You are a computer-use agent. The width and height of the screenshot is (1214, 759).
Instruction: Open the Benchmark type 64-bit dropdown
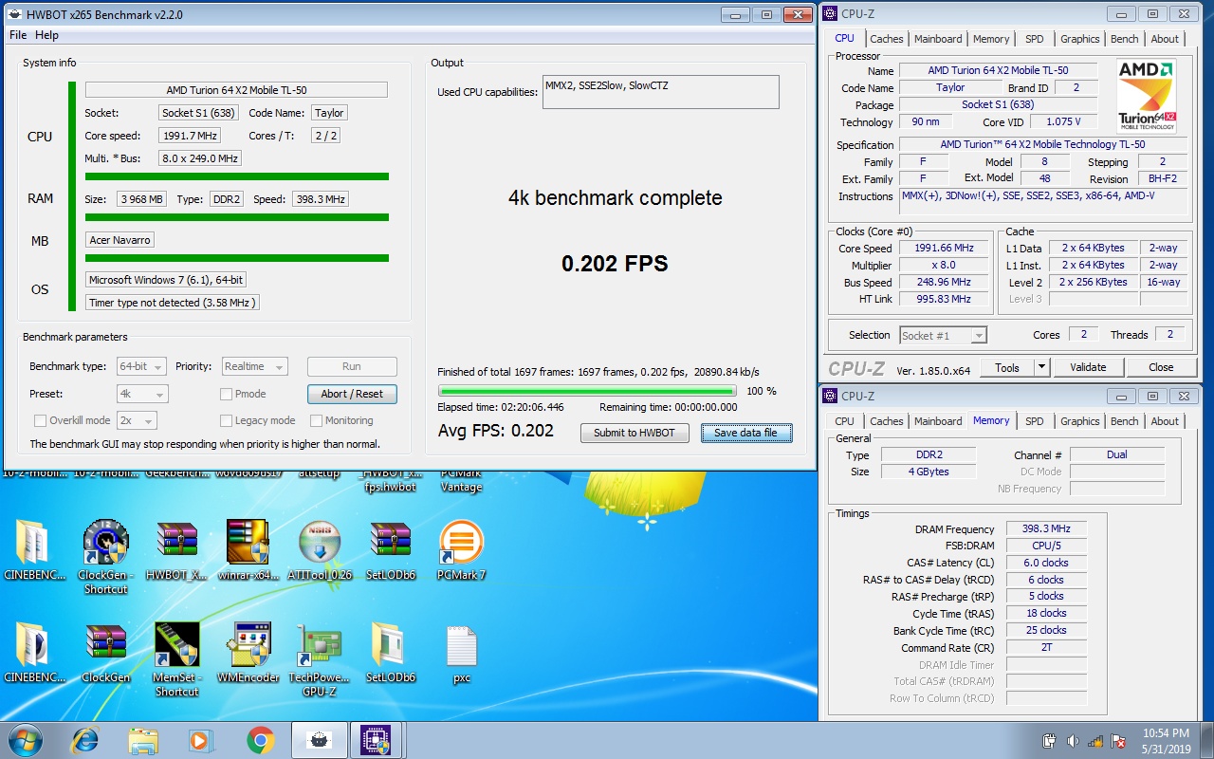[142, 366]
